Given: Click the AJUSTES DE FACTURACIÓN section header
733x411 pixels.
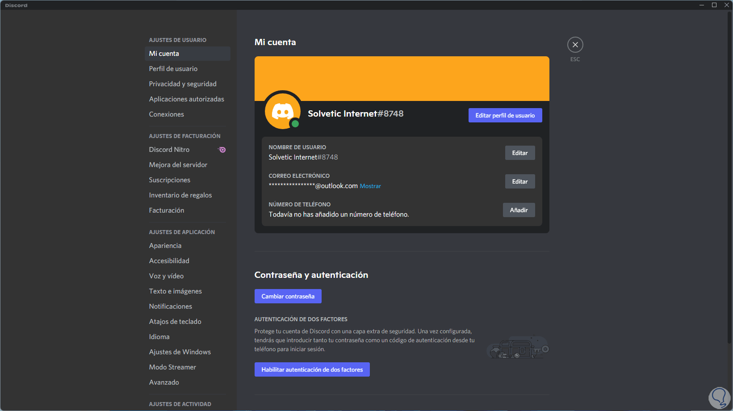Looking at the screenshot, I should point(185,136).
